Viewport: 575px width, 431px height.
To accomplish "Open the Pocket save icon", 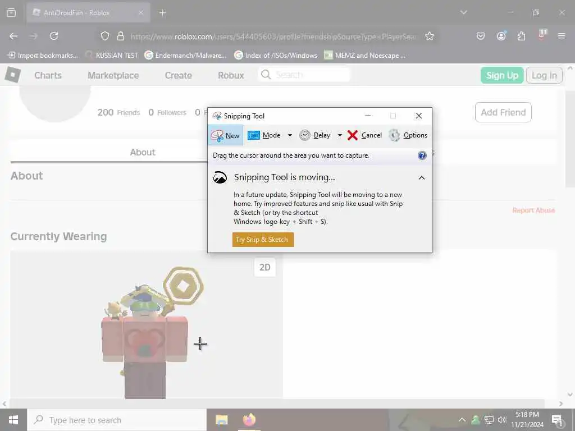I will pyautogui.click(x=481, y=36).
